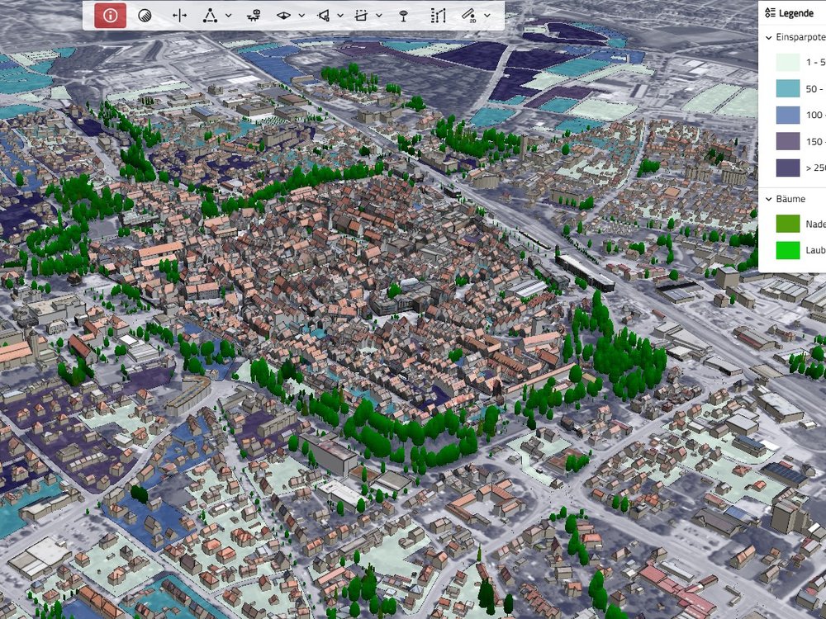826x619 pixels.
Task: Select the cone-shaped view tool
Action: click(x=324, y=15)
